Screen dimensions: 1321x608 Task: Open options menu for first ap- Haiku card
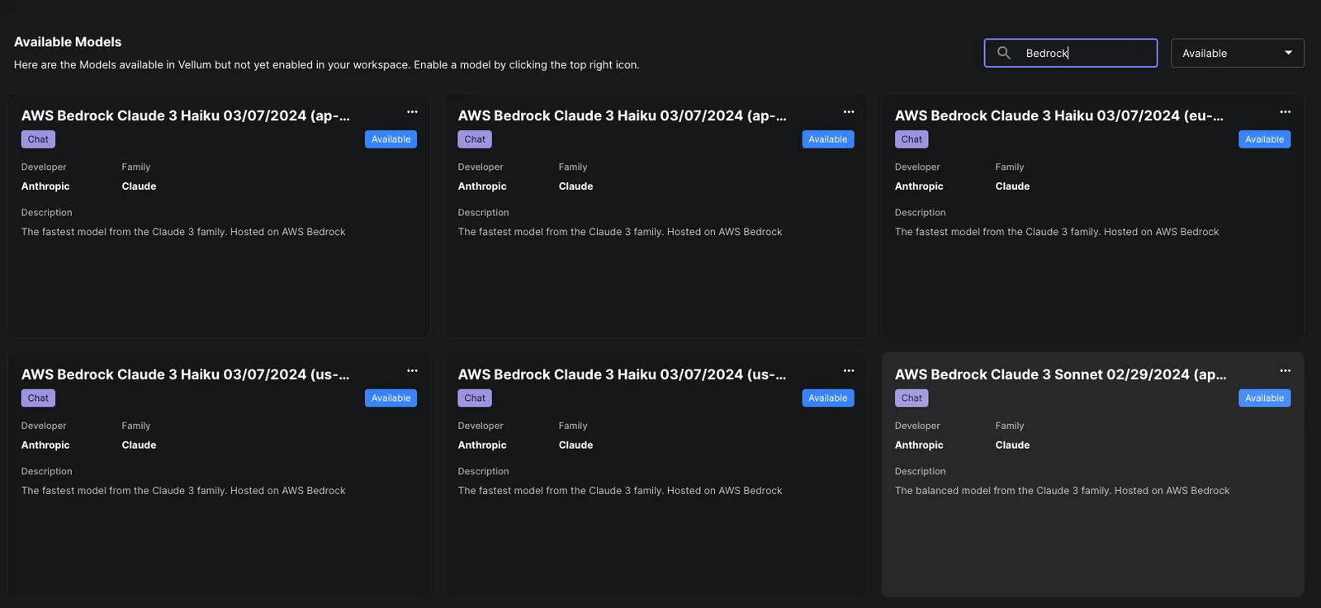[412, 112]
